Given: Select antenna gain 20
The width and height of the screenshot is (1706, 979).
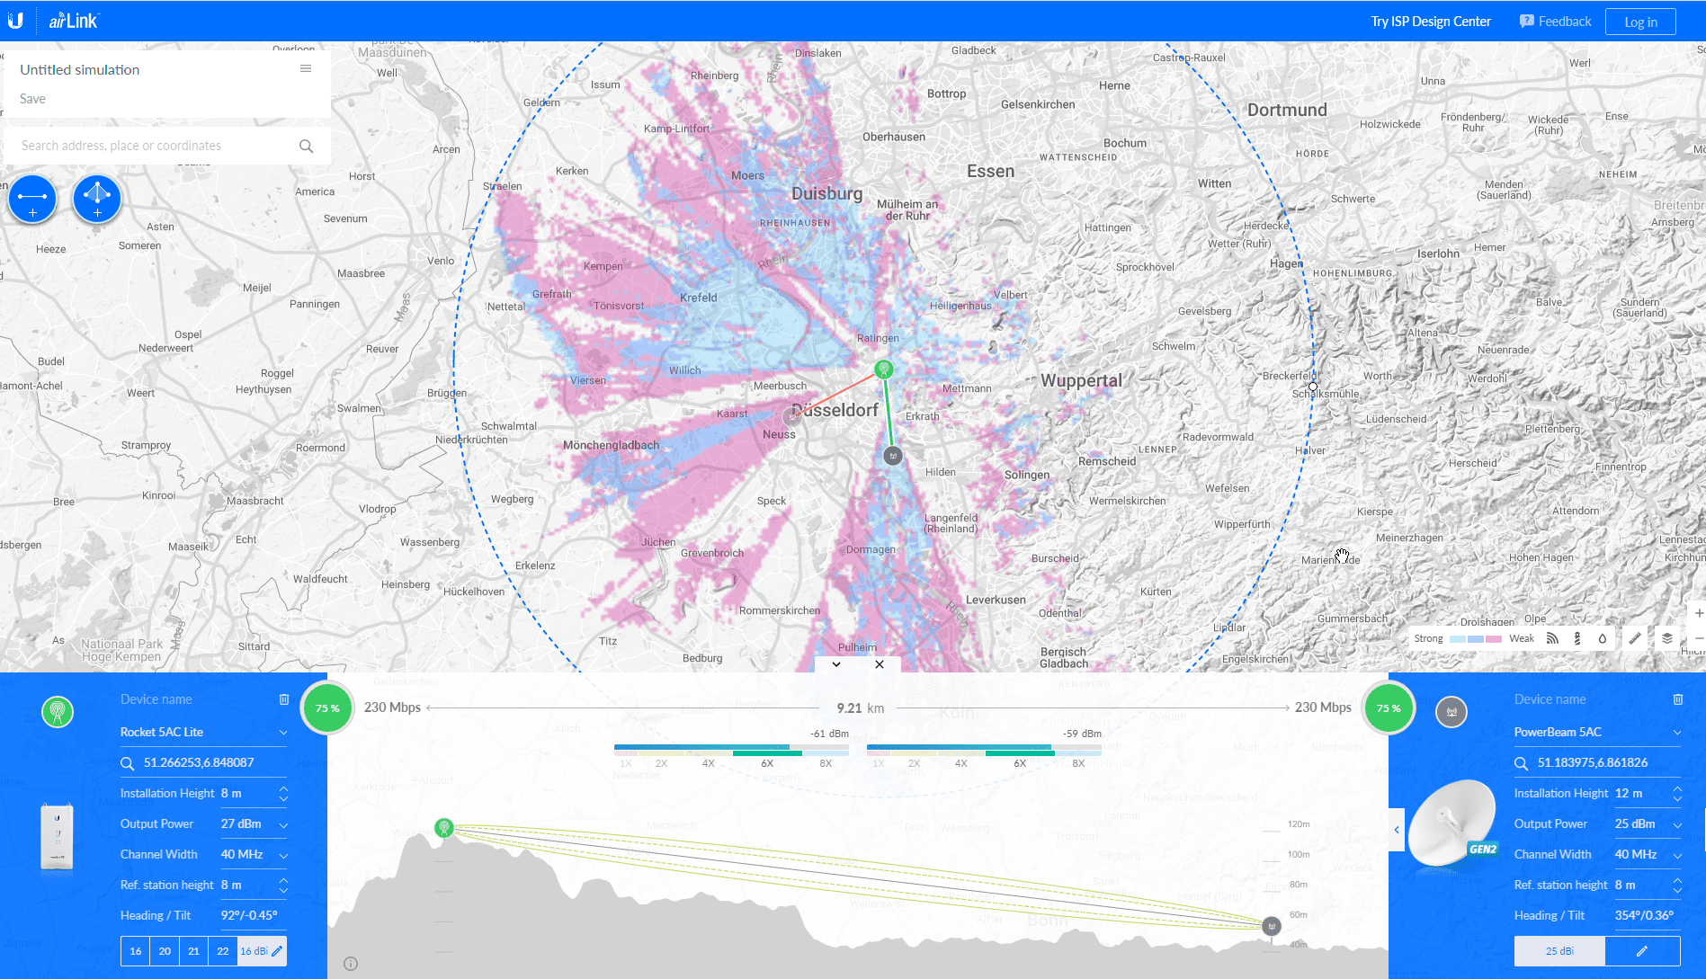Looking at the screenshot, I should point(165,951).
